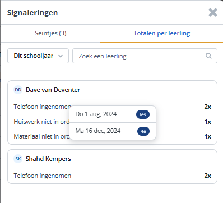This screenshot has height=203, width=223.
Task: Select the Do 1 aug, 2024 entry
Action: pos(113,114)
